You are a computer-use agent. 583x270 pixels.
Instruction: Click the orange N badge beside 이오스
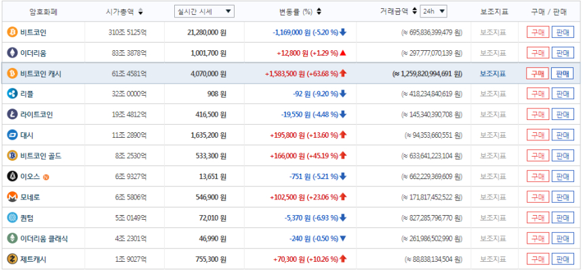pyautogui.click(x=46, y=177)
